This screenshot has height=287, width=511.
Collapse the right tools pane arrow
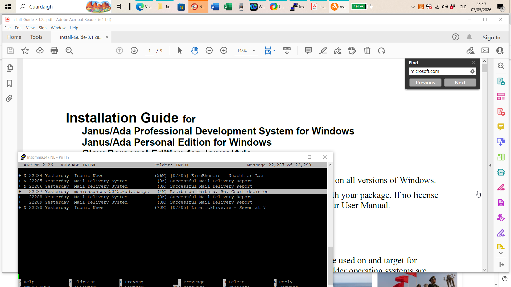point(490,165)
